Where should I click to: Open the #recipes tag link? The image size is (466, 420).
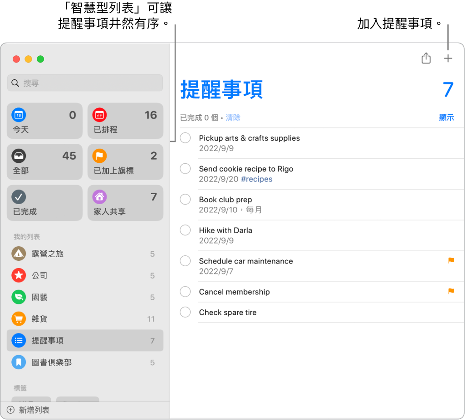click(x=256, y=179)
